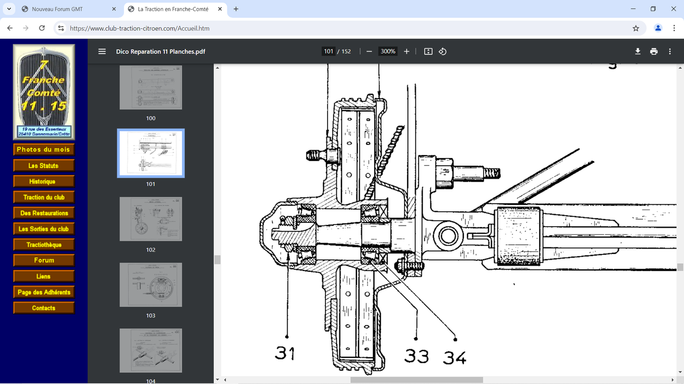
Task: Rotate the PDF counterclockwise
Action: (x=442, y=51)
